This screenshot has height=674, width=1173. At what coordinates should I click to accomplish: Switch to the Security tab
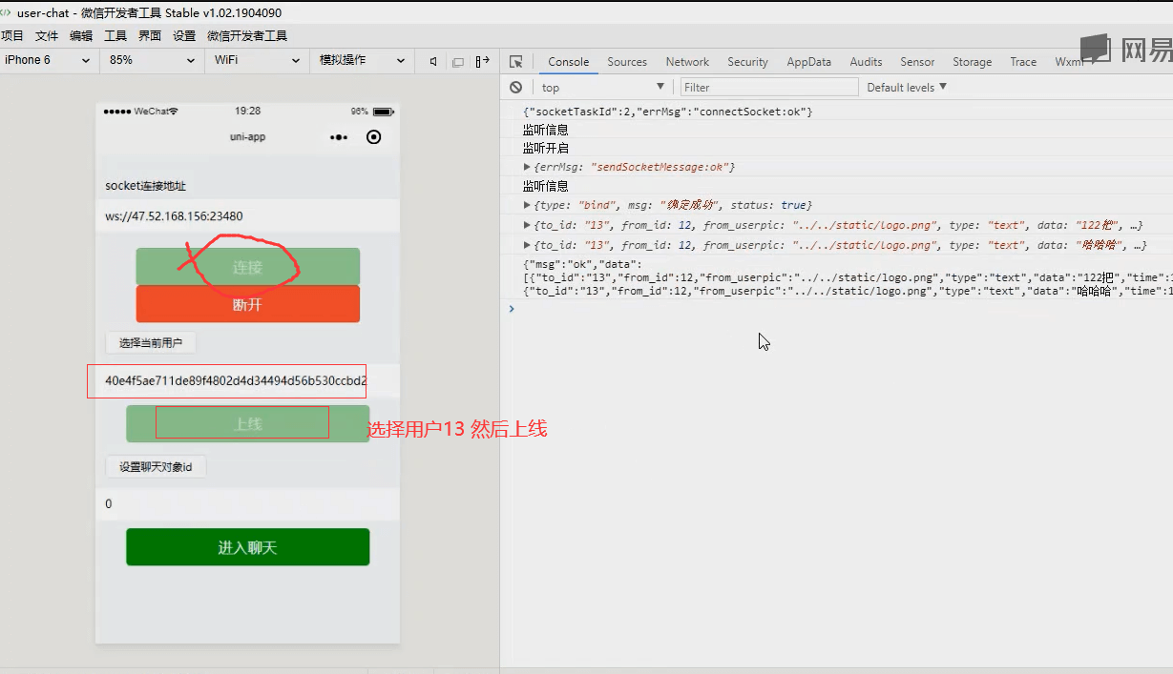pyautogui.click(x=747, y=62)
